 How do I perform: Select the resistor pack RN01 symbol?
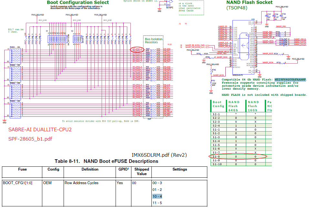point(15,55)
